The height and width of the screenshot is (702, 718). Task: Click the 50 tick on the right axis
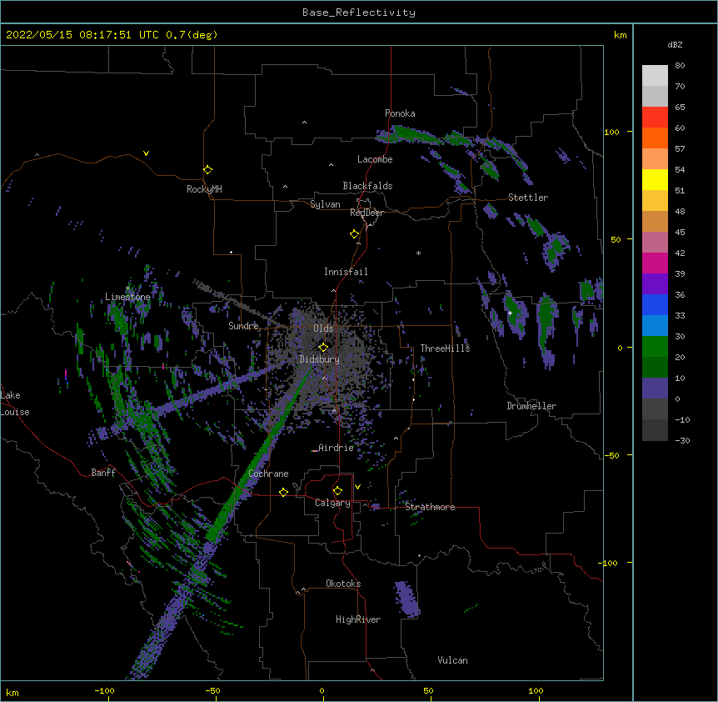tap(616, 239)
